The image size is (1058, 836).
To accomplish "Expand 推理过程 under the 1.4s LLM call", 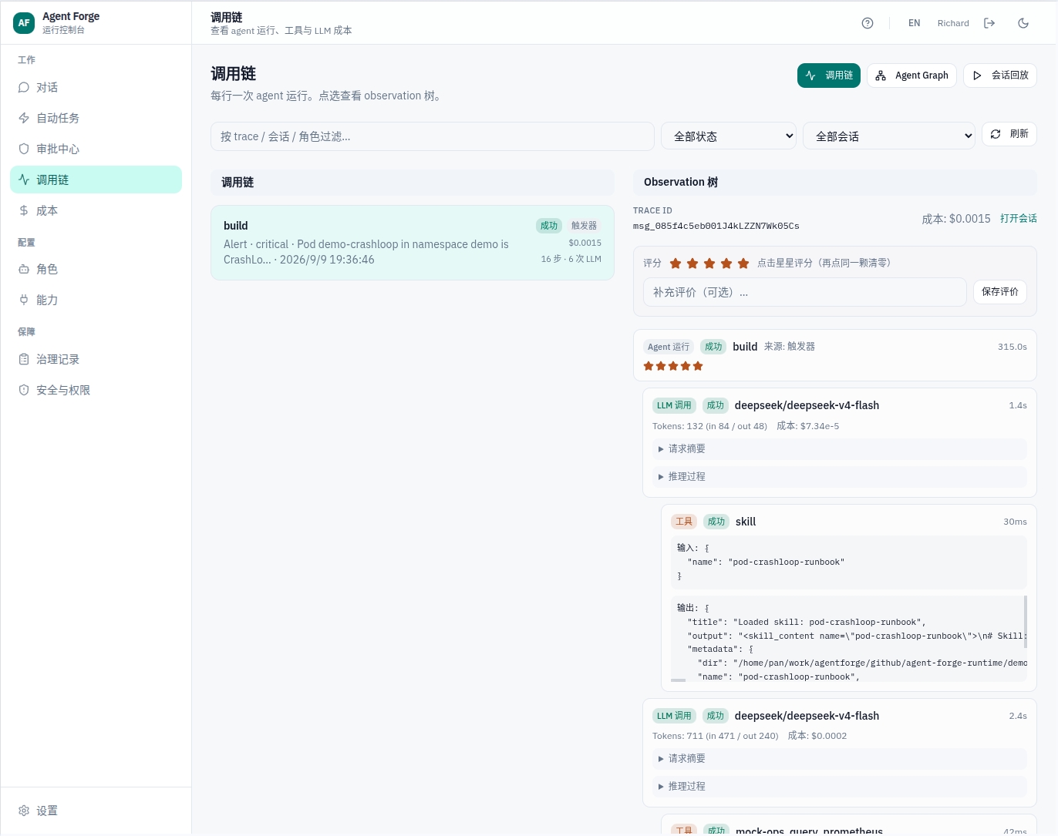I will (839, 476).
